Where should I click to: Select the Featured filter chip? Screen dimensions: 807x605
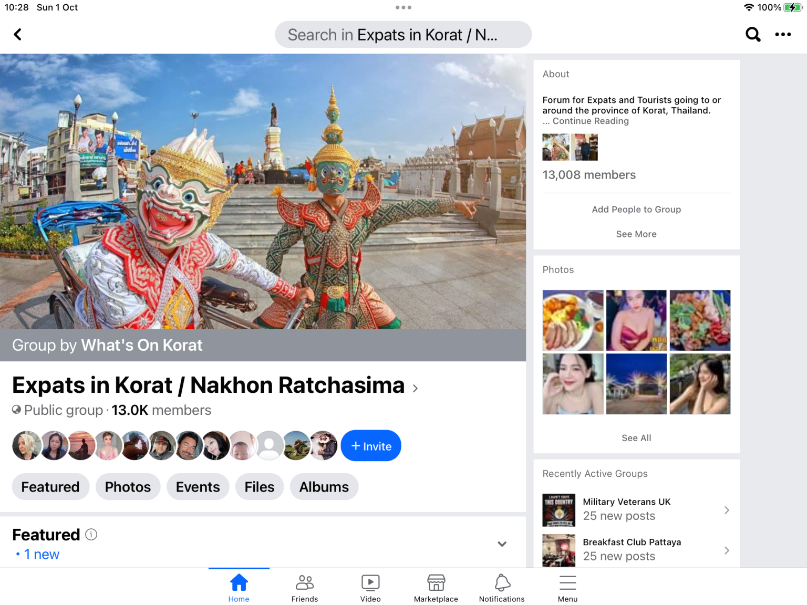[x=50, y=487]
